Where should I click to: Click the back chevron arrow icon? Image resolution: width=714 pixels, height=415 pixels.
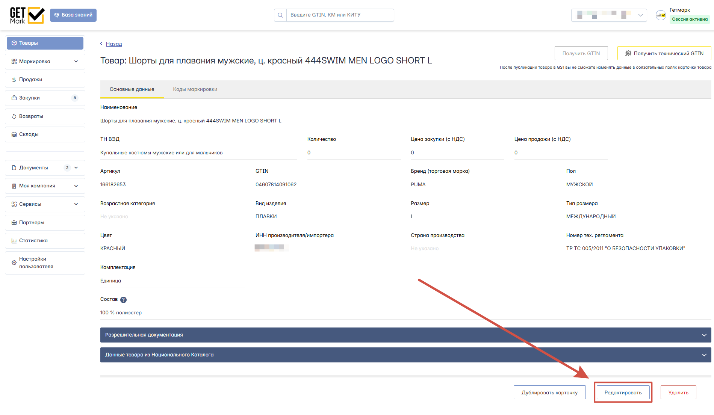(101, 44)
